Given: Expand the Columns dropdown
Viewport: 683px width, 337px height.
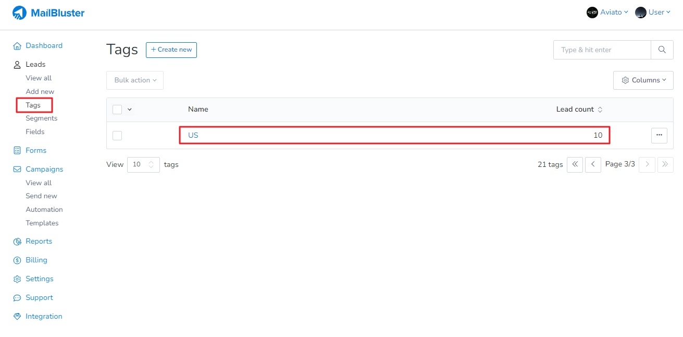Looking at the screenshot, I should click(643, 80).
